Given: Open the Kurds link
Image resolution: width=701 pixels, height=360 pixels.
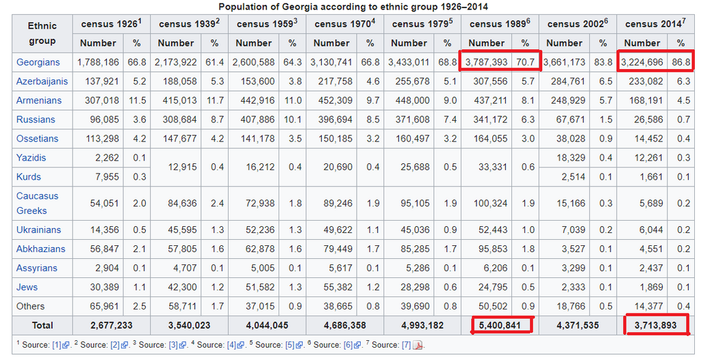Looking at the screenshot, I should click(x=29, y=177).
